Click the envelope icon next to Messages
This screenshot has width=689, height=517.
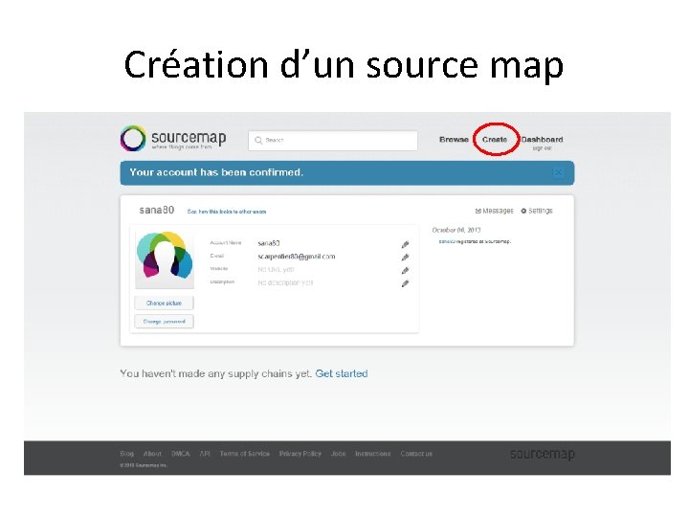478,211
